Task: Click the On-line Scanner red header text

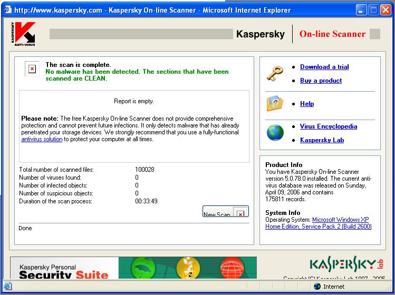Action: tap(332, 34)
